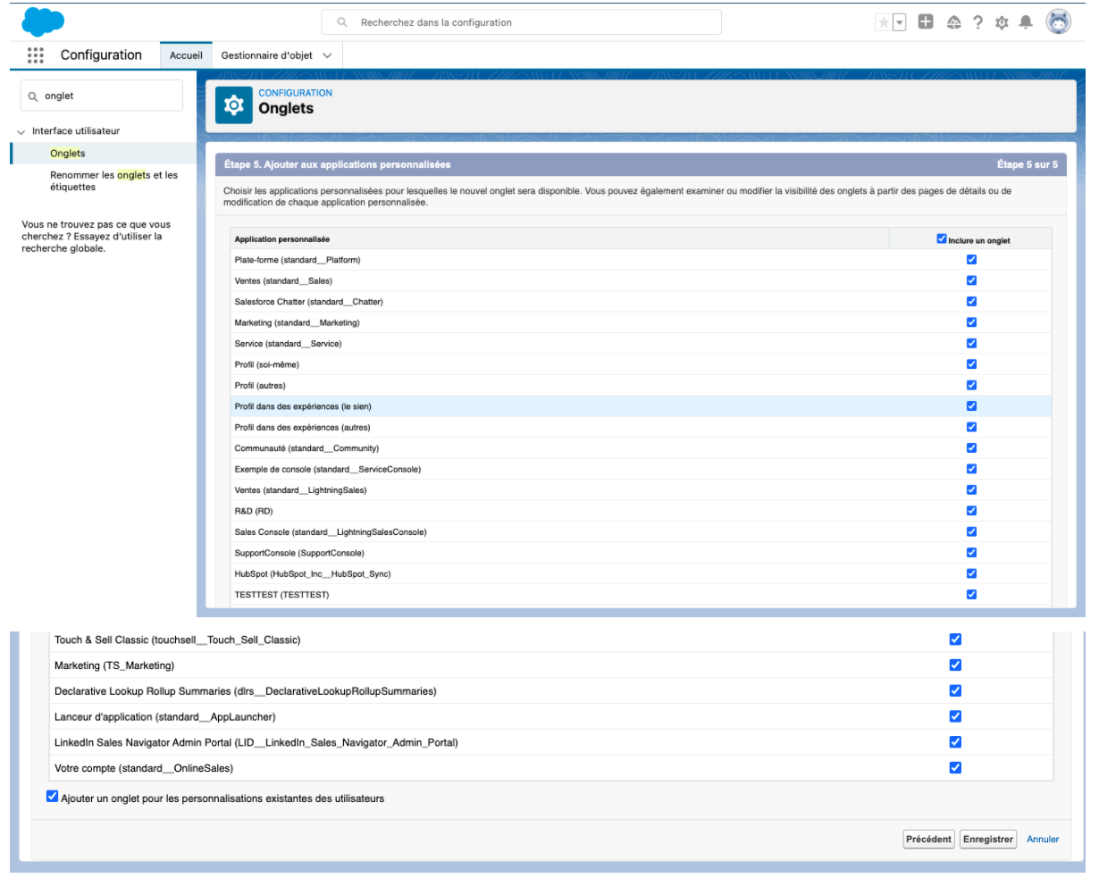
Task: Toggle Ajouter un onglet pour les personnalisations existantes
Action: click(x=52, y=797)
